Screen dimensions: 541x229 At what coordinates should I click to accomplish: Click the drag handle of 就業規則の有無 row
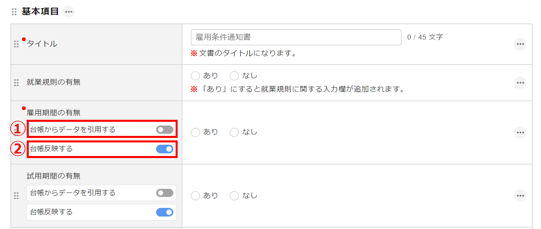pos(16,83)
